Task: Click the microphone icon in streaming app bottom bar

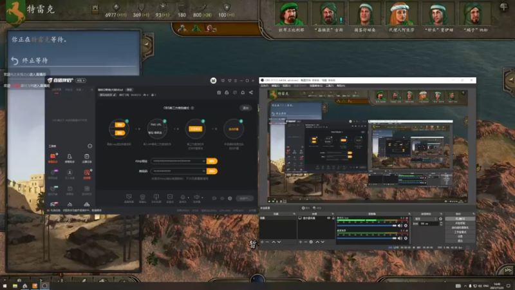Action: [183, 198]
